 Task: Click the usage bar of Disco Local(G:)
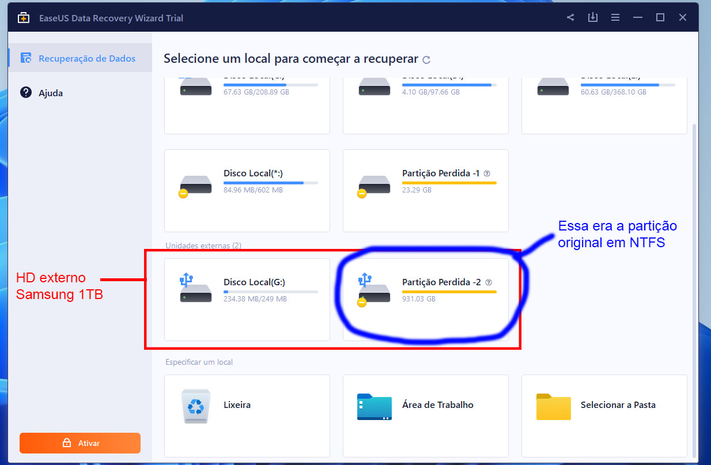click(x=271, y=292)
